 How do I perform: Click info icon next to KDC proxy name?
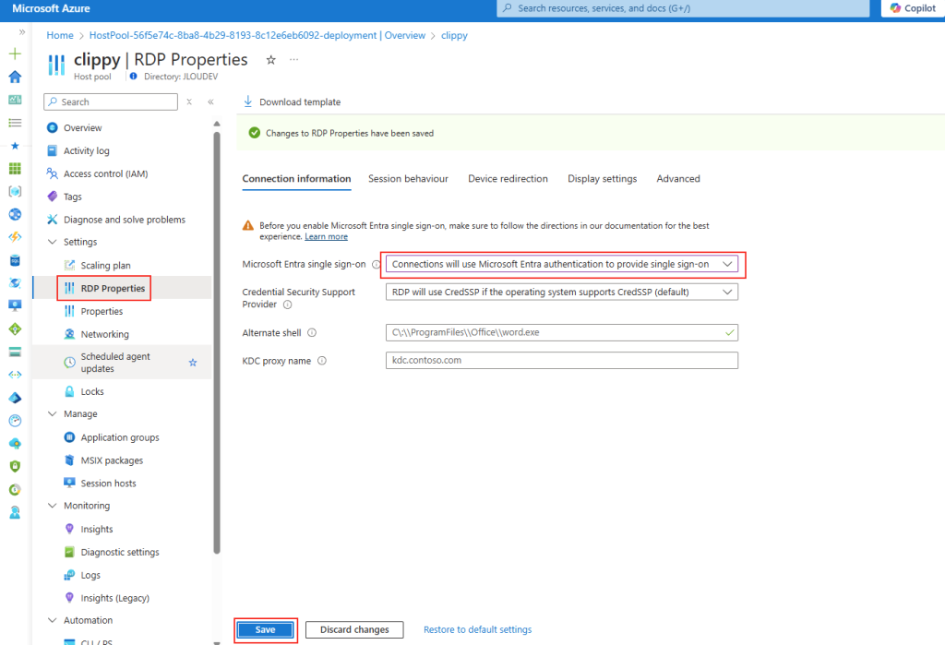322,361
